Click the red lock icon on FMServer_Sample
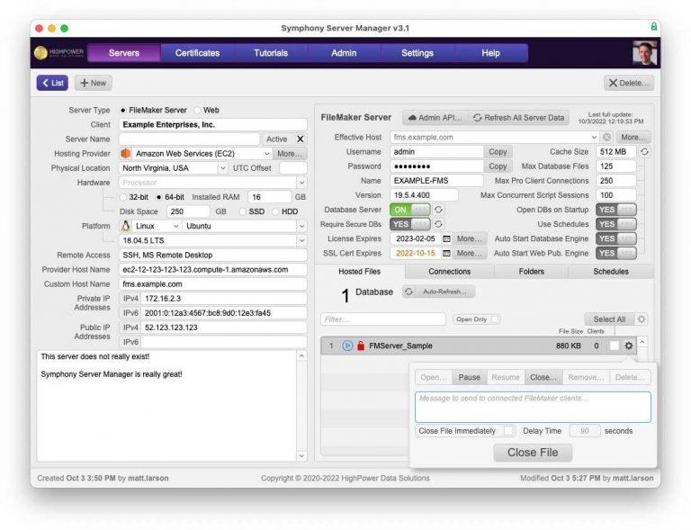Screen dimensions: 691x530 pyautogui.click(x=361, y=346)
